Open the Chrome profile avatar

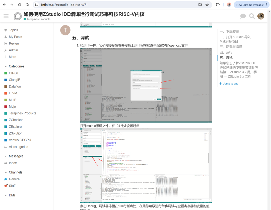coord(229,5)
